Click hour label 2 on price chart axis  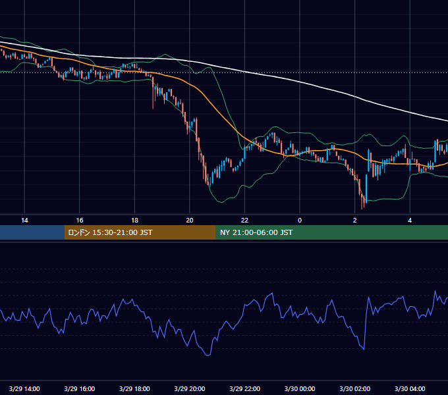355,221
